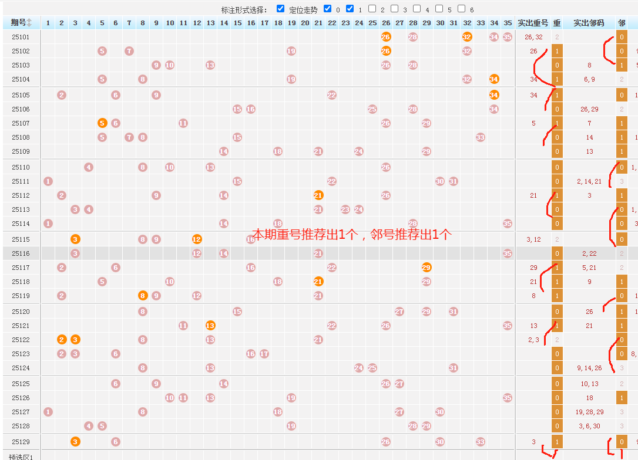This screenshot has width=638, height=460.
Task: Click the orange ball 2 in row 25122
Action: click(x=62, y=340)
